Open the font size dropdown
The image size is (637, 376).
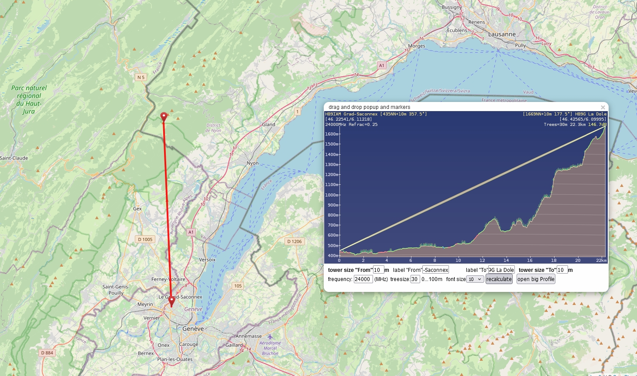point(475,279)
